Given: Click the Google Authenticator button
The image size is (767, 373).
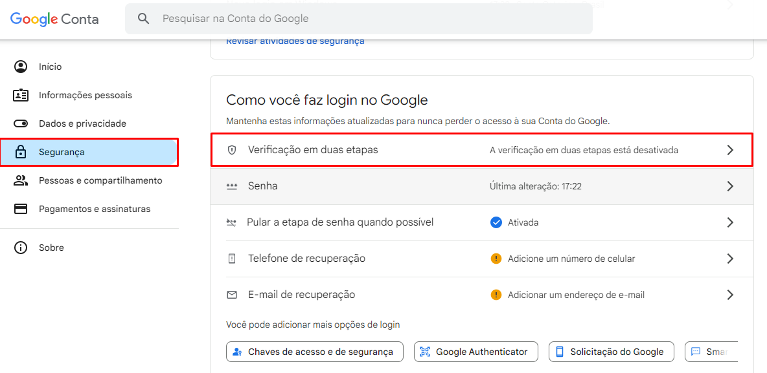Looking at the screenshot, I should [475, 352].
